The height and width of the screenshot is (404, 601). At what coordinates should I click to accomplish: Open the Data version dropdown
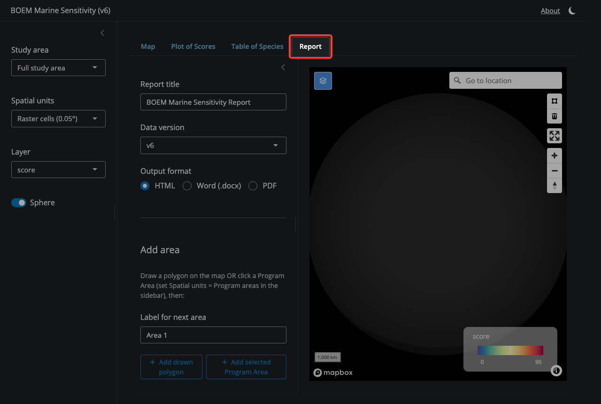pos(213,145)
